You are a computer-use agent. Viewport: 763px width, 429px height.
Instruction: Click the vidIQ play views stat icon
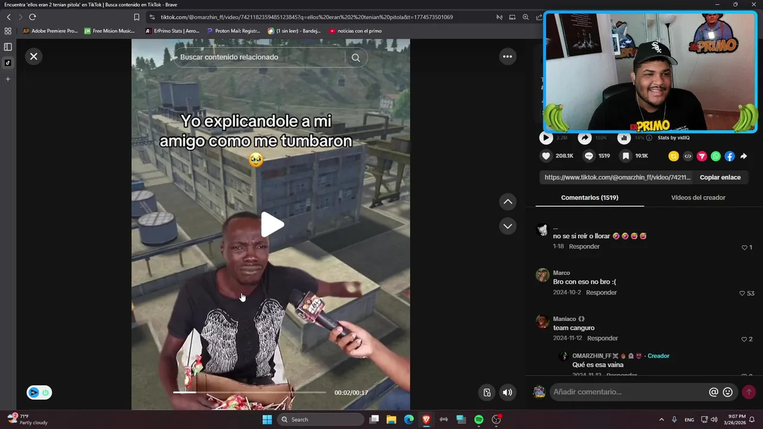[x=546, y=138]
